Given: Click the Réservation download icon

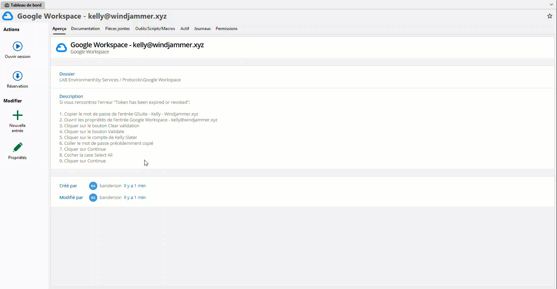Looking at the screenshot, I should pos(18,76).
